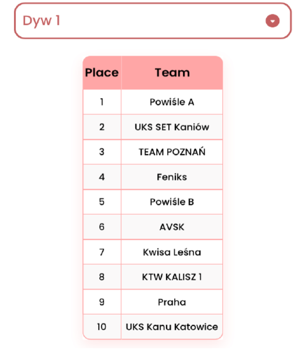This screenshot has width=303, height=354.
Task: Click the dropdown arrow icon in Dyw 1 selector
Action: click(272, 21)
